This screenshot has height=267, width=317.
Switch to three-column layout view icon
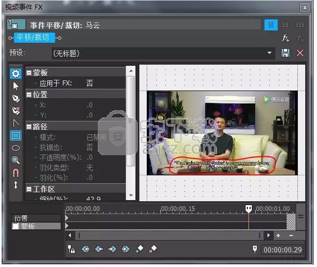point(300,25)
